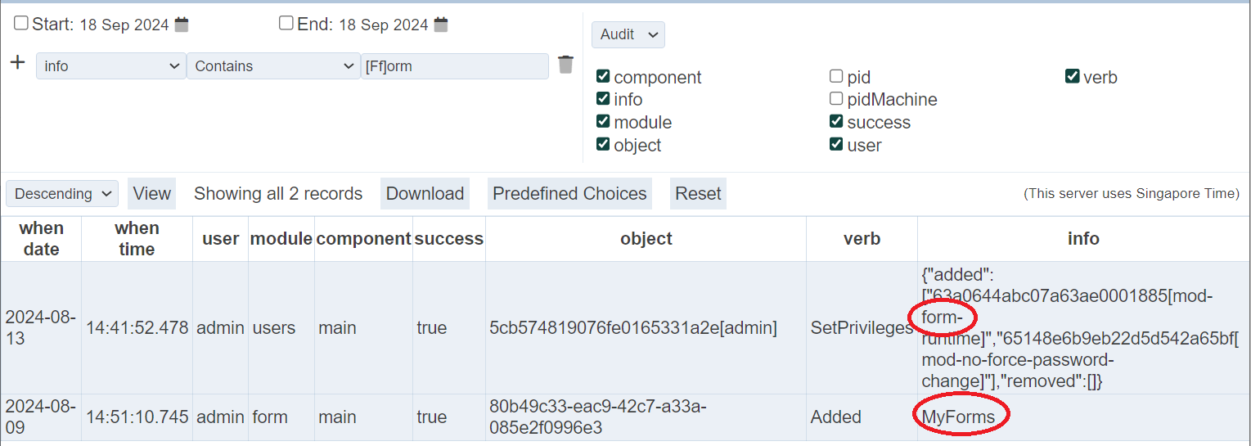Add a new filter with plus icon

17,63
